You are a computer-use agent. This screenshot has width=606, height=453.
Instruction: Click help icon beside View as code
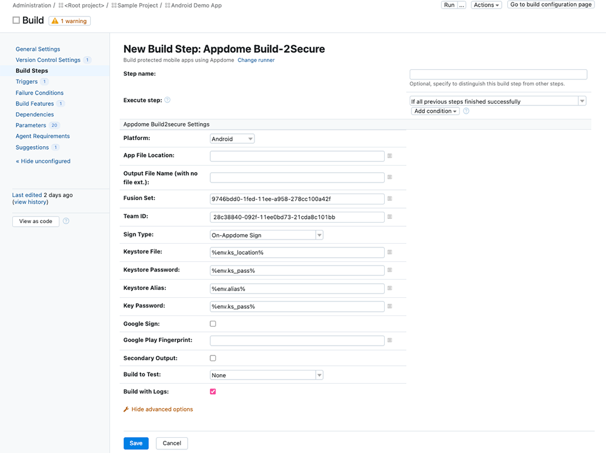click(x=66, y=221)
